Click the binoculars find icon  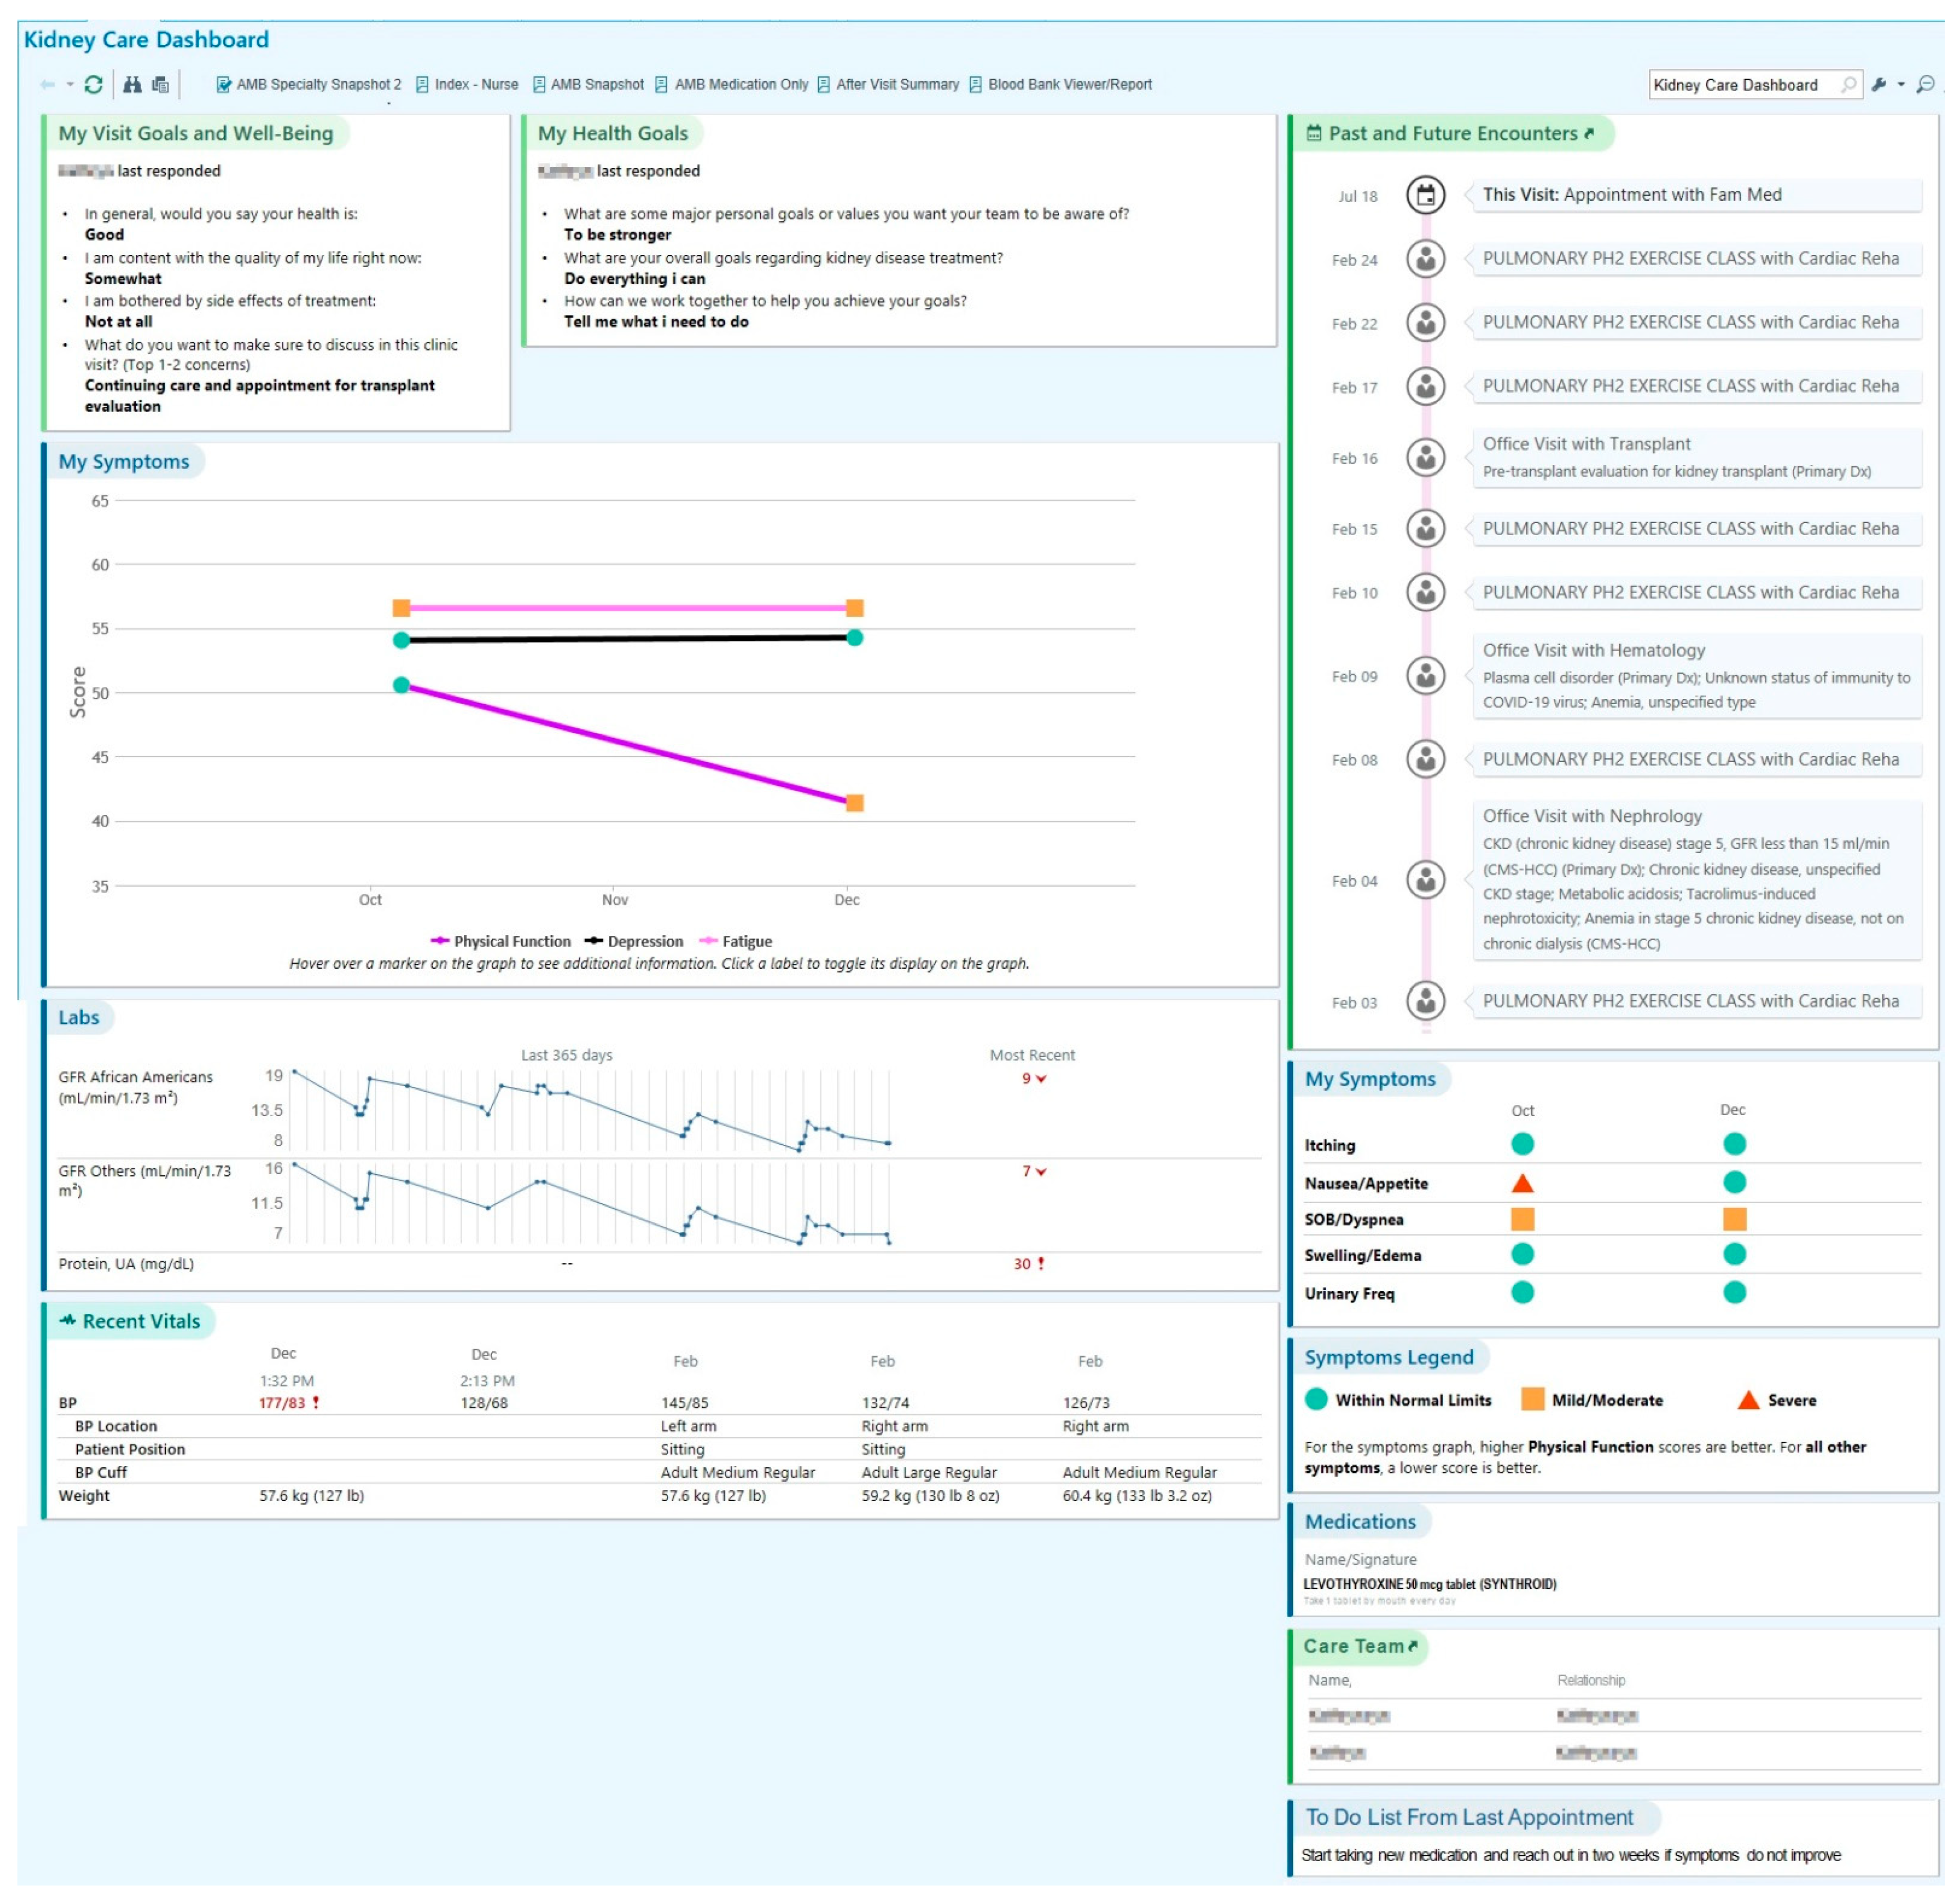point(132,85)
